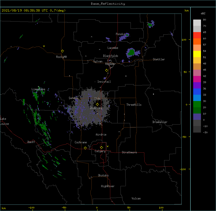
Task: Click the Cochrane label
Action: pos(81,142)
